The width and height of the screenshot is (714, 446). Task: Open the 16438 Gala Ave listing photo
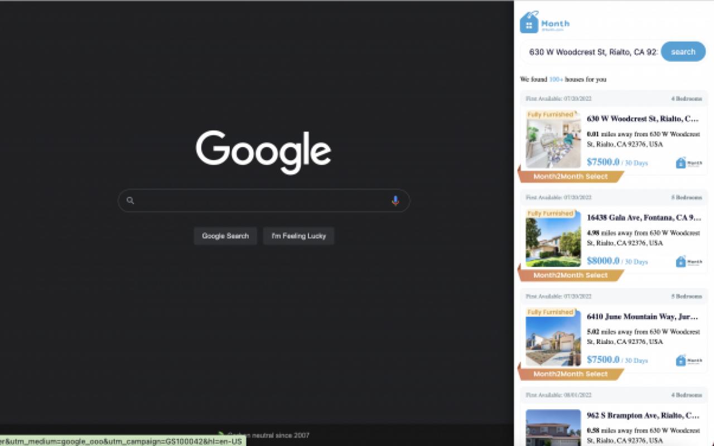[x=553, y=239]
